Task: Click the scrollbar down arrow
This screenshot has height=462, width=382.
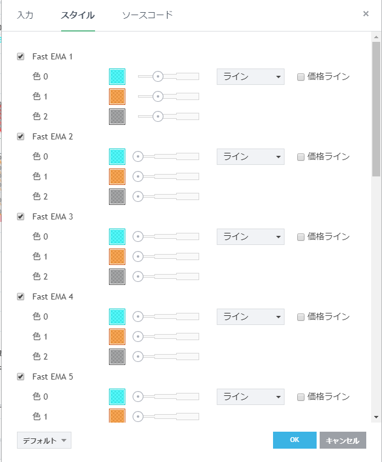Action: tap(376, 417)
